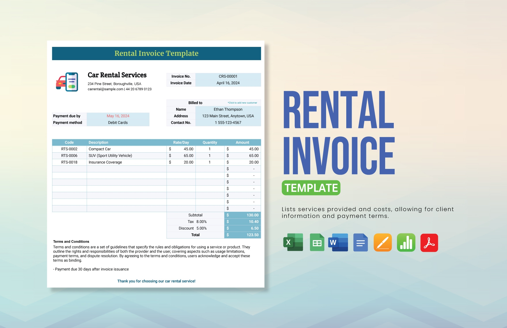Image resolution: width=507 pixels, height=328 pixels.
Task: Click the Invoice No. label
Action: click(181, 76)
